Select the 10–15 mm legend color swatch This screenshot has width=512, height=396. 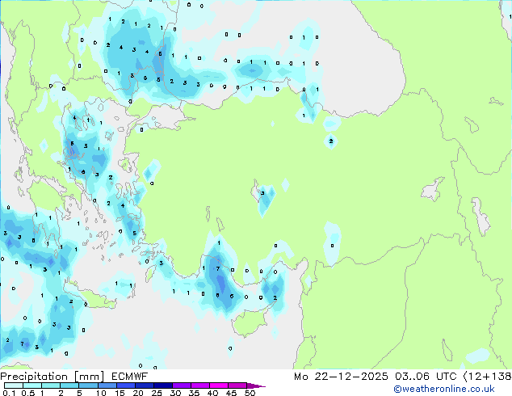pyautogui.click(x=107, y=385)
